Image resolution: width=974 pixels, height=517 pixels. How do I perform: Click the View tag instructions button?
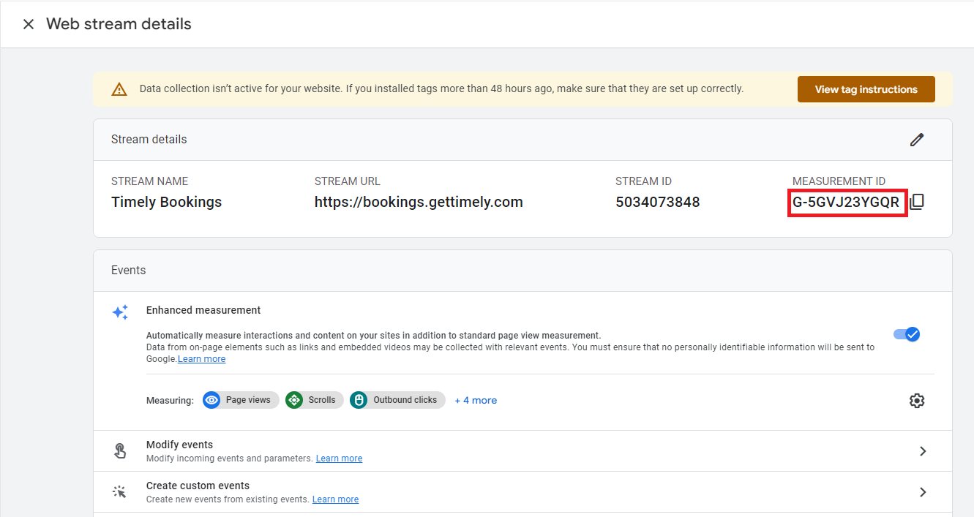pos(866,89)
